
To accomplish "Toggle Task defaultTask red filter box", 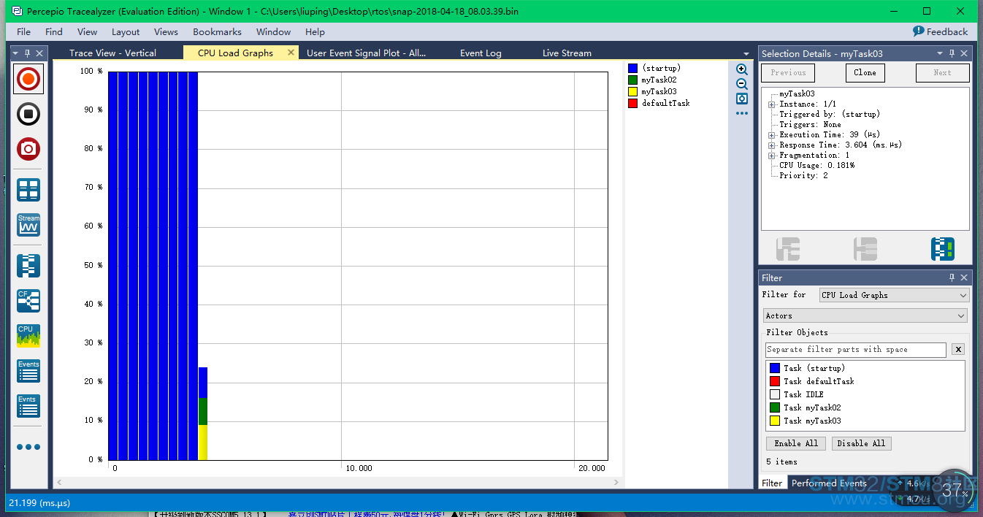I will [x=775, y=381].
